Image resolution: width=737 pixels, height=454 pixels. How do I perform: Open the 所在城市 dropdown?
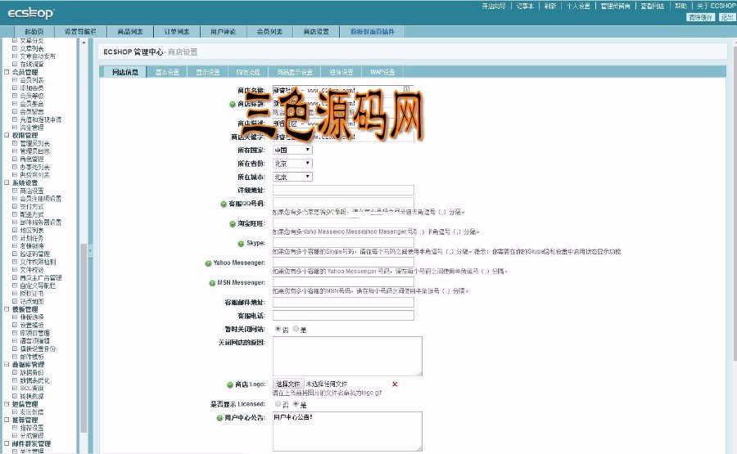click(292, 177)
